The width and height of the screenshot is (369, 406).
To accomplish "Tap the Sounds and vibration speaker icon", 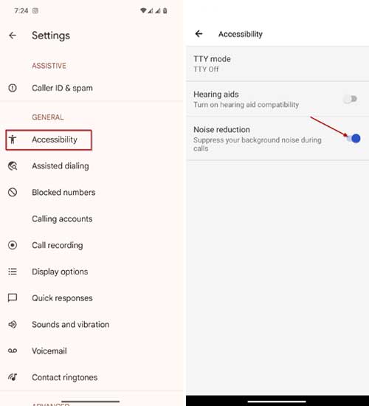I will (13, 325).
